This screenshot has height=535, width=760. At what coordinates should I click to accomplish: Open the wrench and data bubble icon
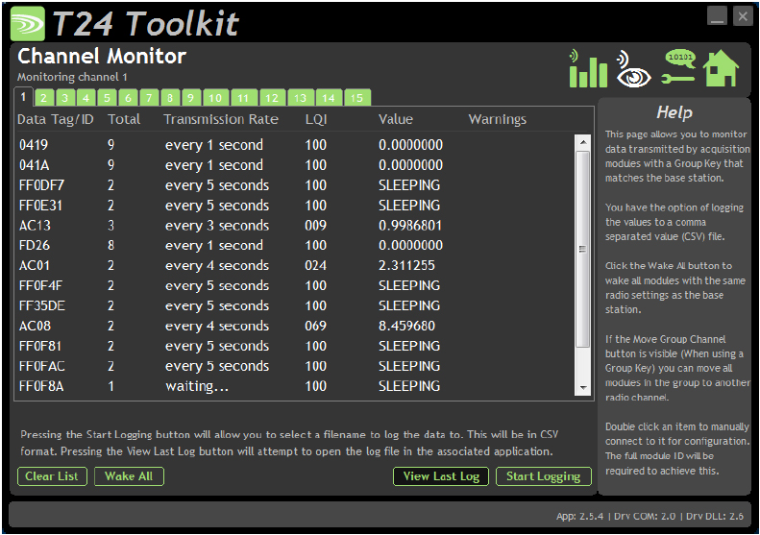(x=678, y=67)
